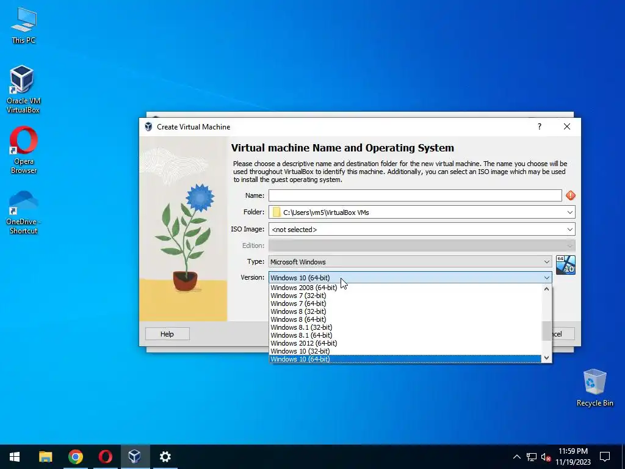Click version list scroll up arrow
The image size is (625, 469).
546,289
